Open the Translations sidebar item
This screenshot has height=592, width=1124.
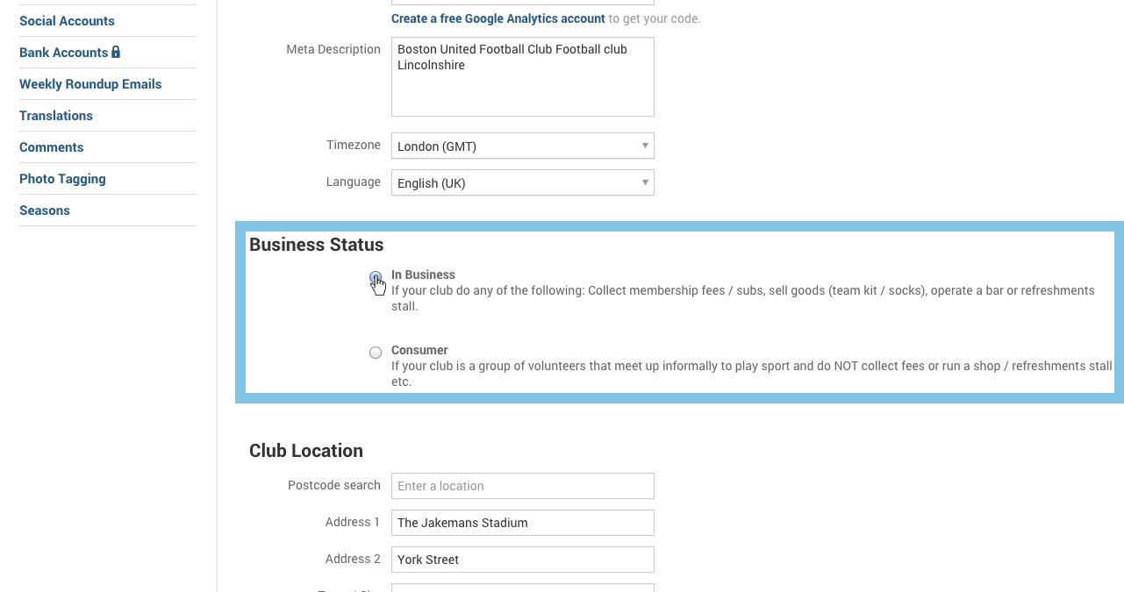coord(56,116)
